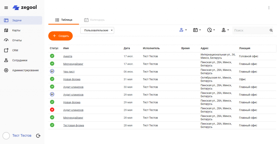Open the calendar date filter dropdown

(x=197, y=30)
